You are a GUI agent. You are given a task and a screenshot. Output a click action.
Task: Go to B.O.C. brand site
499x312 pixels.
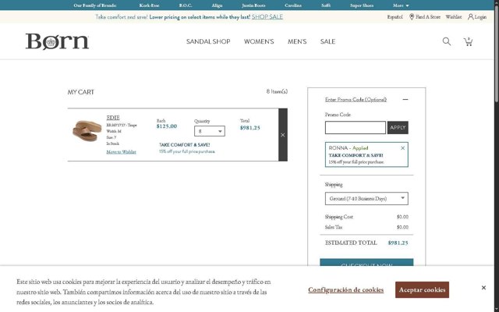186,5
